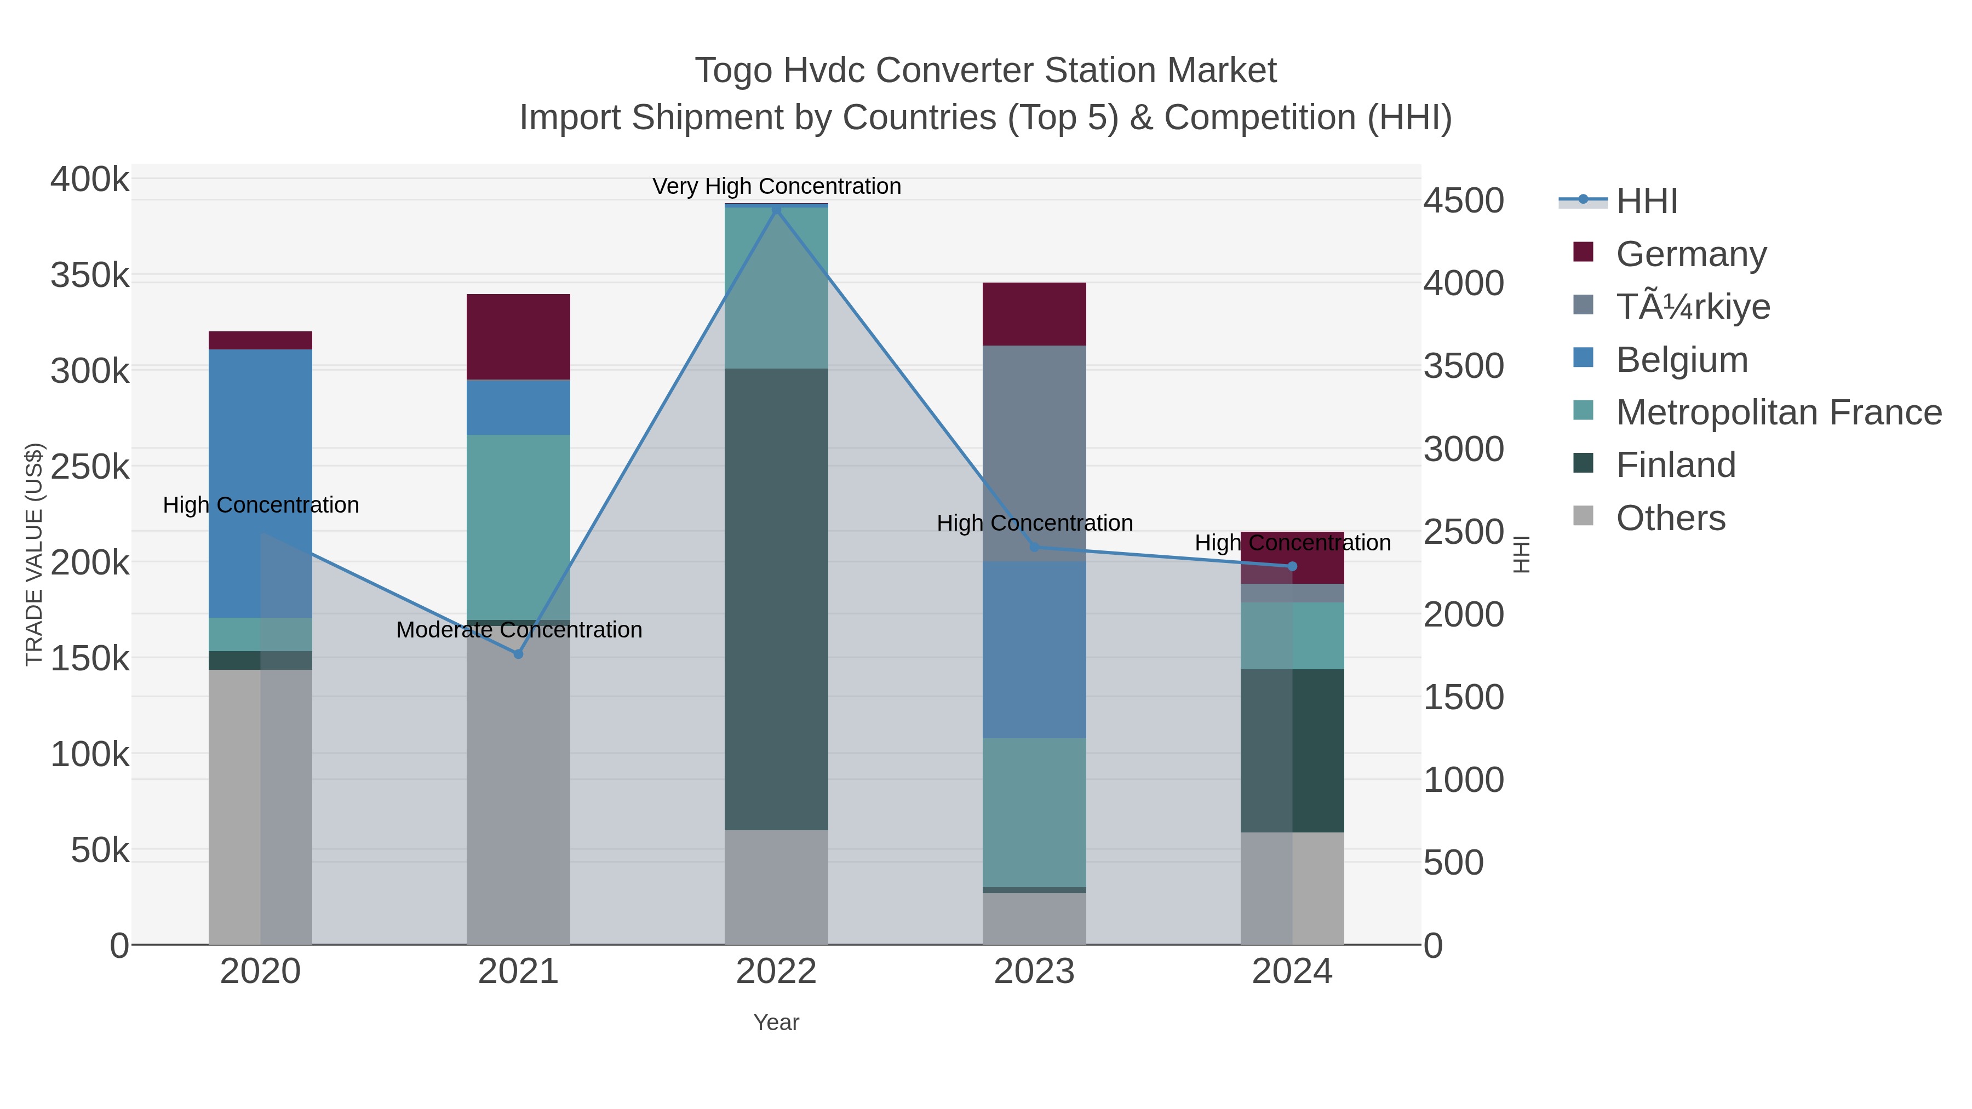This screenshot has height=1109, width=1972.
Task: Click the 'Year' axis title
Action: click(x=776, y=1022)
